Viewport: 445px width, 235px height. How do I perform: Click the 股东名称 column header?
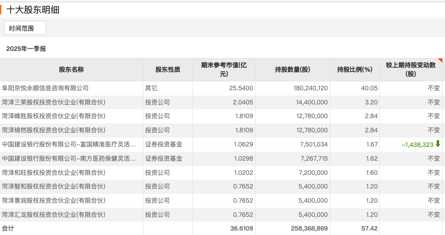click(71, 69)
